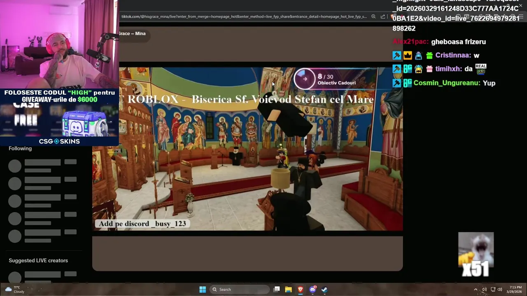The image size is (527, 296).
Task: Open the weather widget showing 11°C Cloudy
Action: pos(15,289)
